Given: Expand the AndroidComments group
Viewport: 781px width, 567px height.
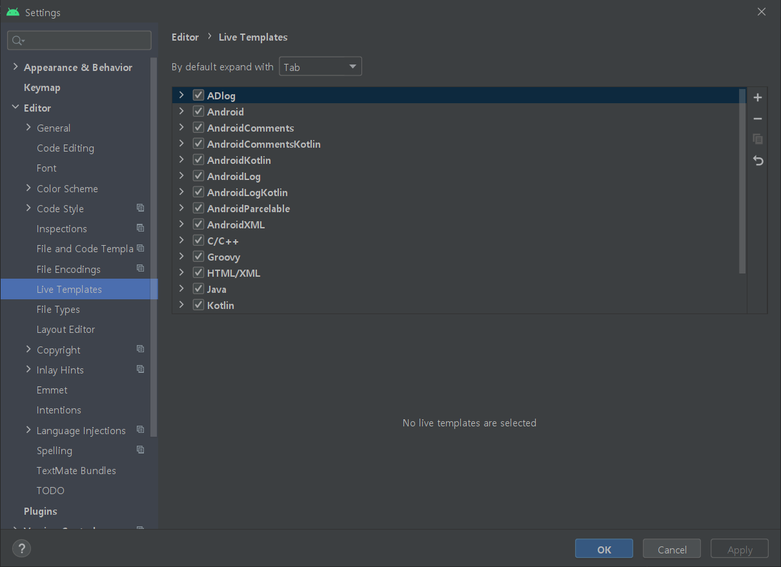Looking at the screenshot, I should (x=181, y=128).
